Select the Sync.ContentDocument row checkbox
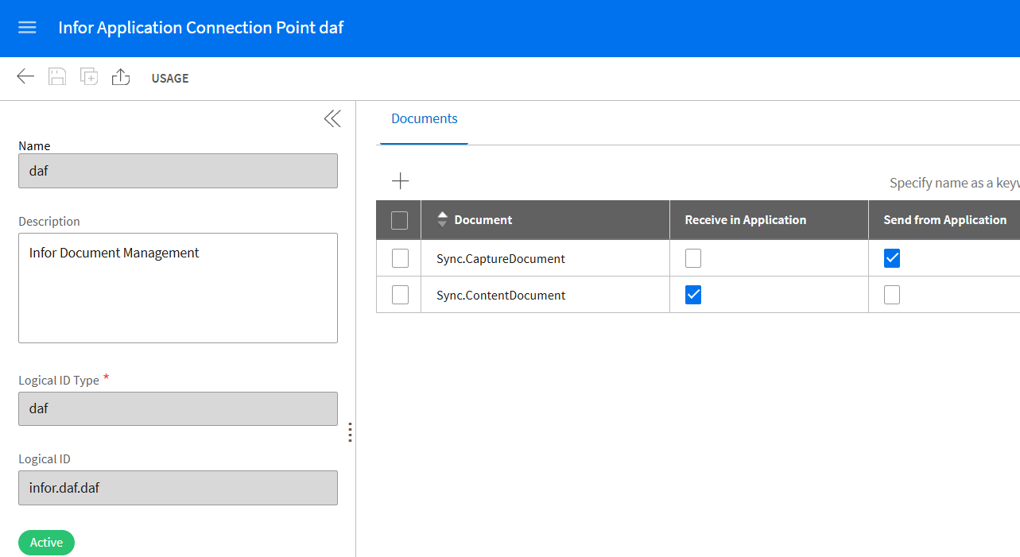The height and width of the screenshot is (557, 1020). 401,295
